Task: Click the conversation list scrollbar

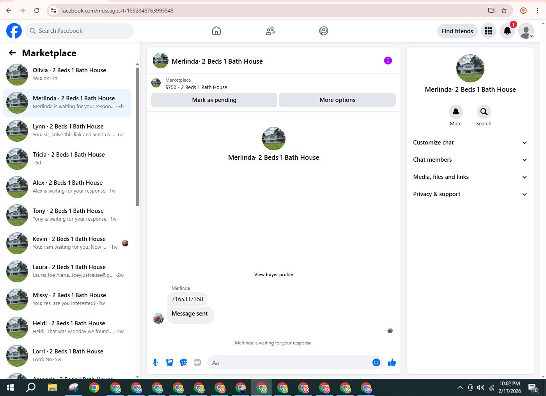Action: point(137,137)
